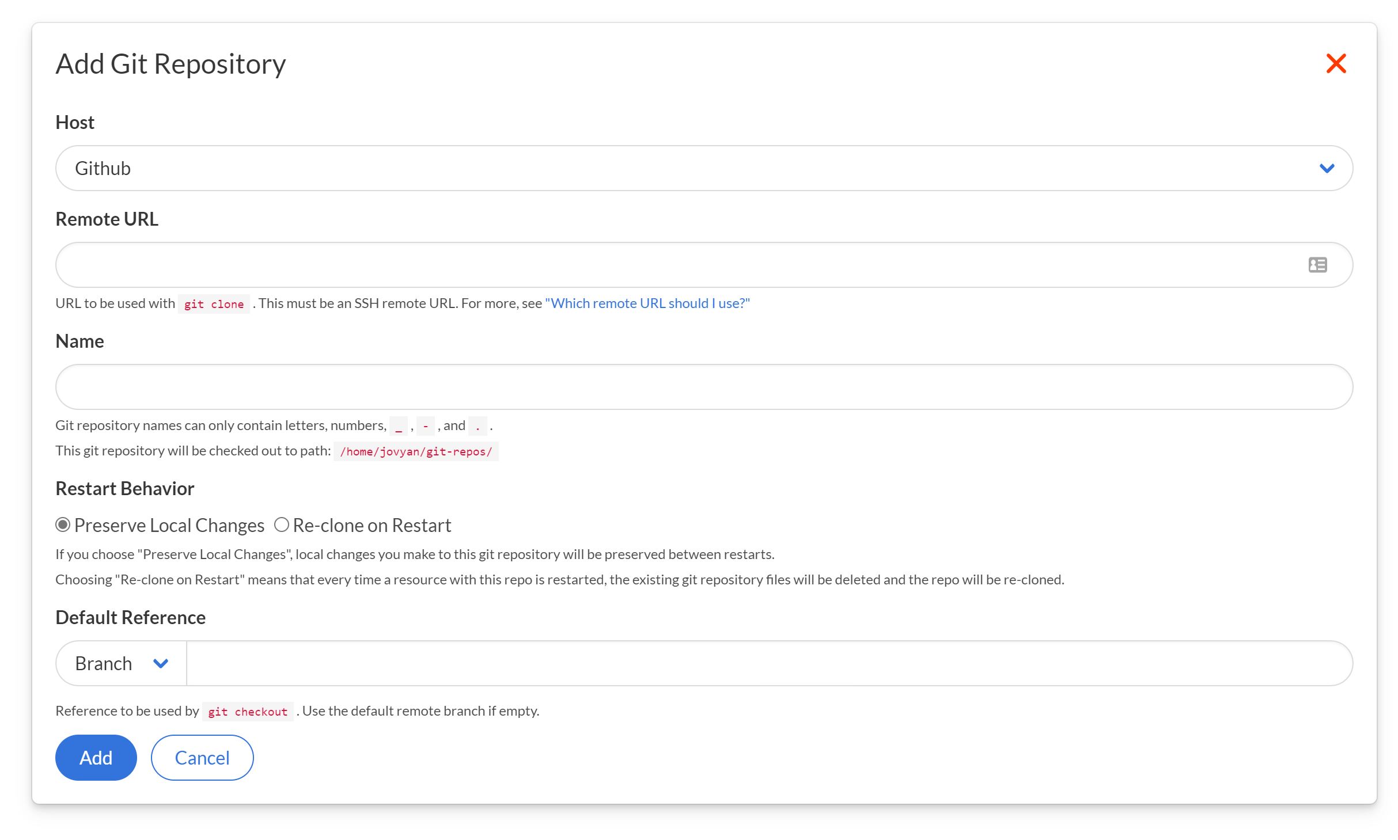The width and height of the screenshot is (1398, 840).
Task: Choose the Re-clone on Restart option
Action: [x=282, y=525]
